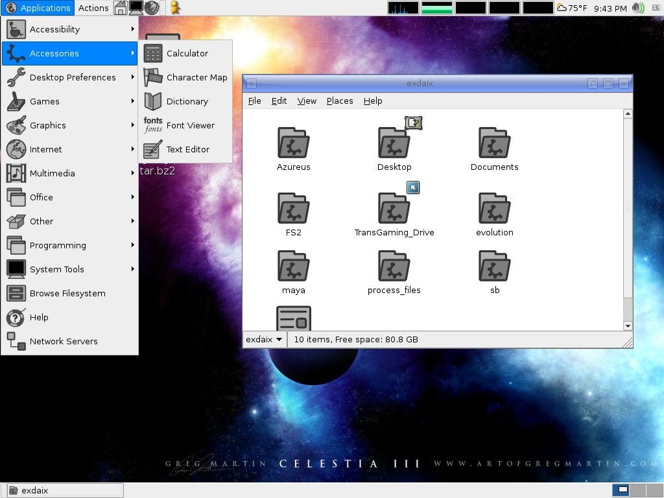Expand the Internet submenu
Image resolution: width=664 pixels, height=498 pixels.
(70, 149)
